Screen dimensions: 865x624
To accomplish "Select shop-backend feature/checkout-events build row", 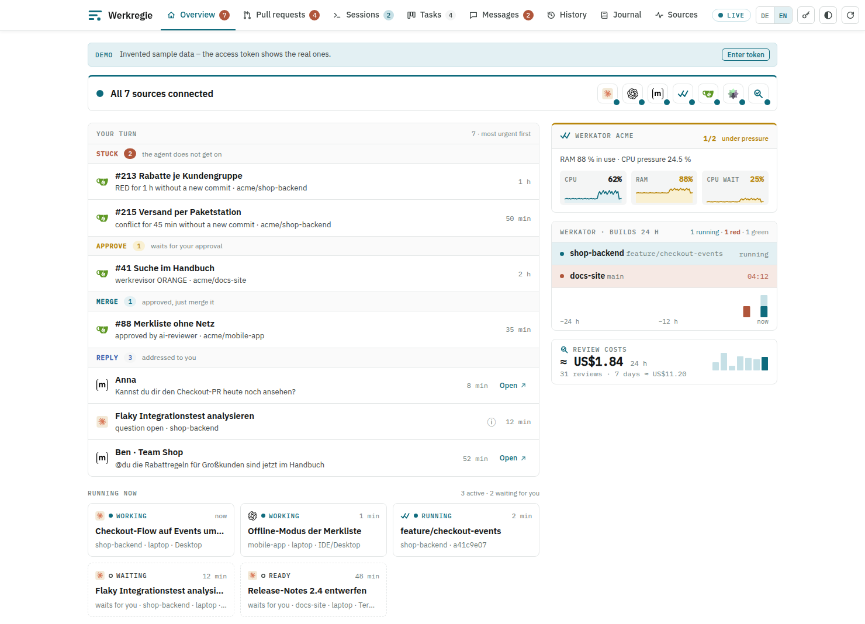I will tap(664, 254).
